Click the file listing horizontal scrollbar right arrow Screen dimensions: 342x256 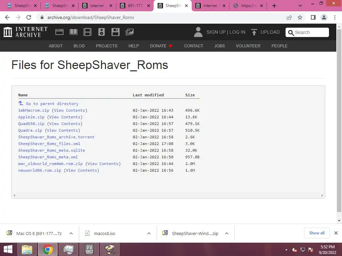tap(322, 195)
